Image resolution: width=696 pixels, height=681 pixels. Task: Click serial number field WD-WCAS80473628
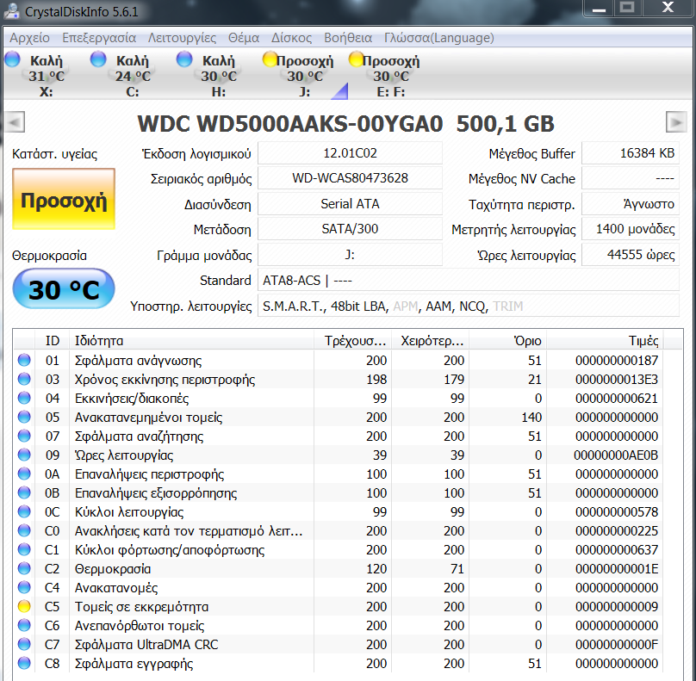tap(350, 178)
